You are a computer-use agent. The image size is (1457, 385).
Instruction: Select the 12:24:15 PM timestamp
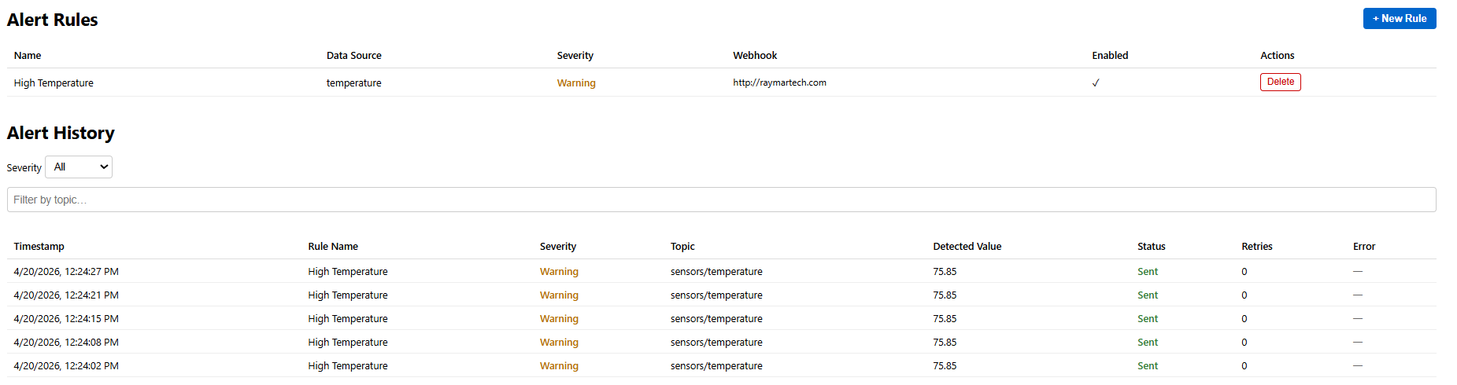coord(66,319)
